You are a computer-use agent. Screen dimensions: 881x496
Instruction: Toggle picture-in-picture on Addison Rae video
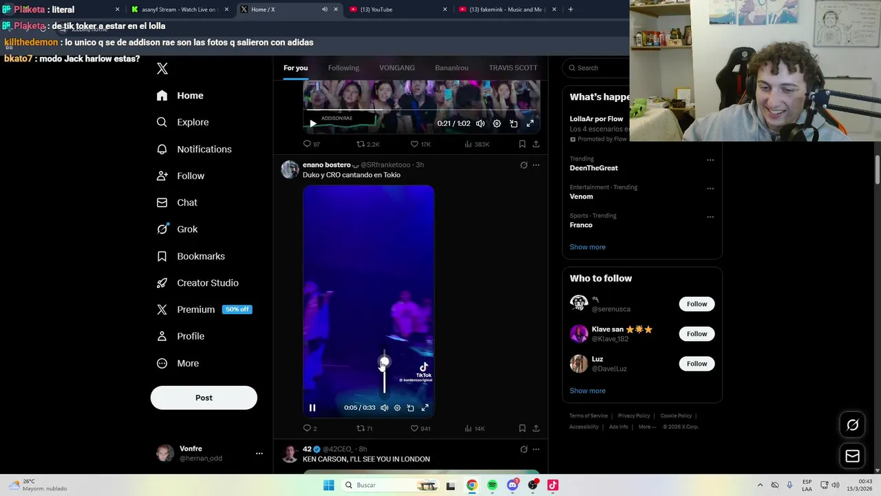pos(513,124)
